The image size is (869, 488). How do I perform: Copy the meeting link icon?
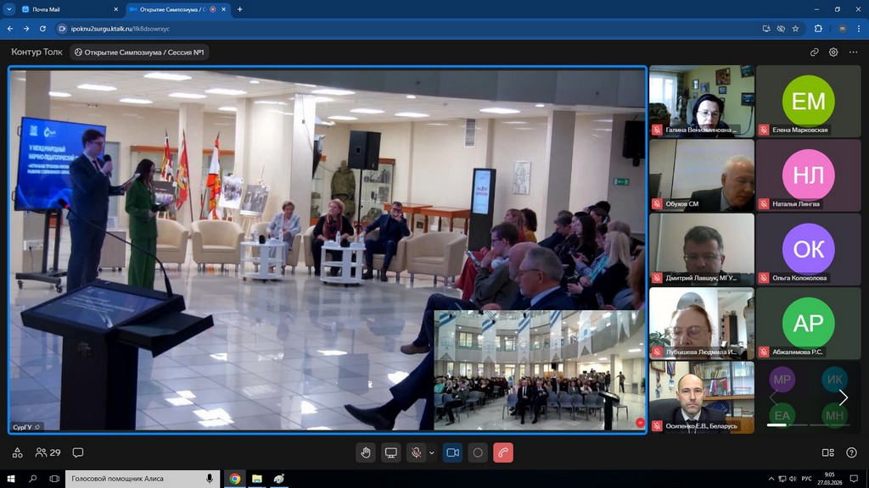[815, 52]
